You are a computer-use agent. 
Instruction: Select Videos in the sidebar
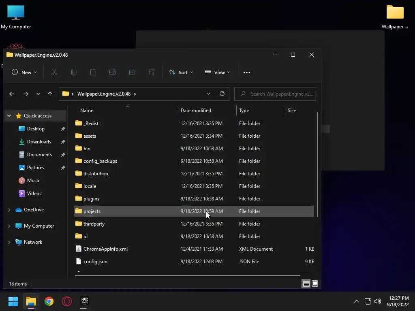34,194
